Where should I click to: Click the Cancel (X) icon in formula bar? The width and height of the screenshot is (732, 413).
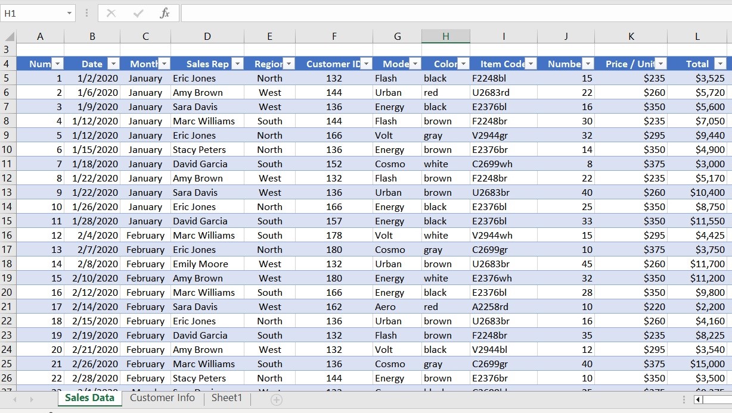click(x=111, y=13)
